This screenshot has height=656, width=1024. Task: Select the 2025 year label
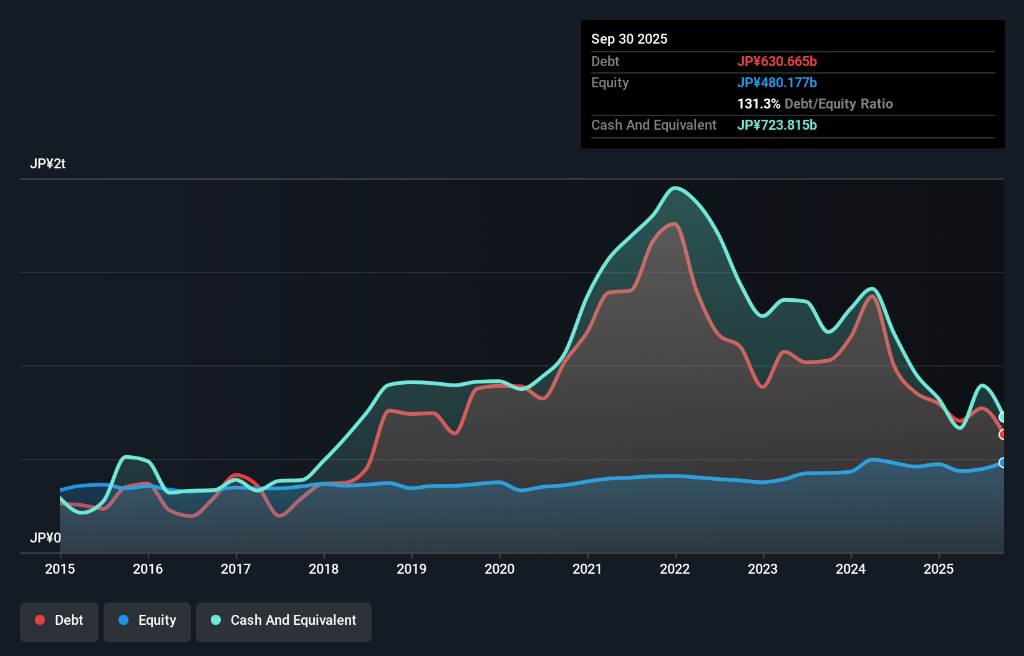[939, 569]
